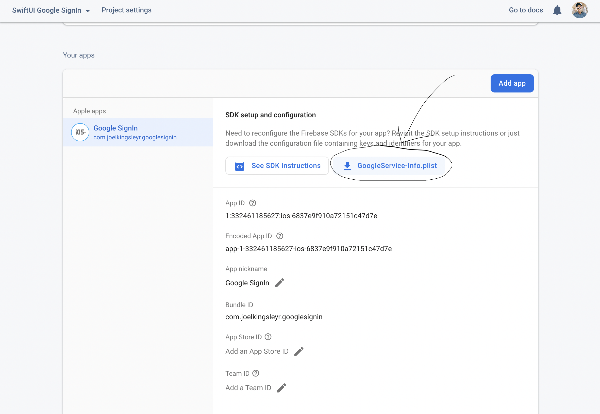Click pencil icon to add App Store ID
Viewport: 600px width, 414px height.
(x=298, y=351)
